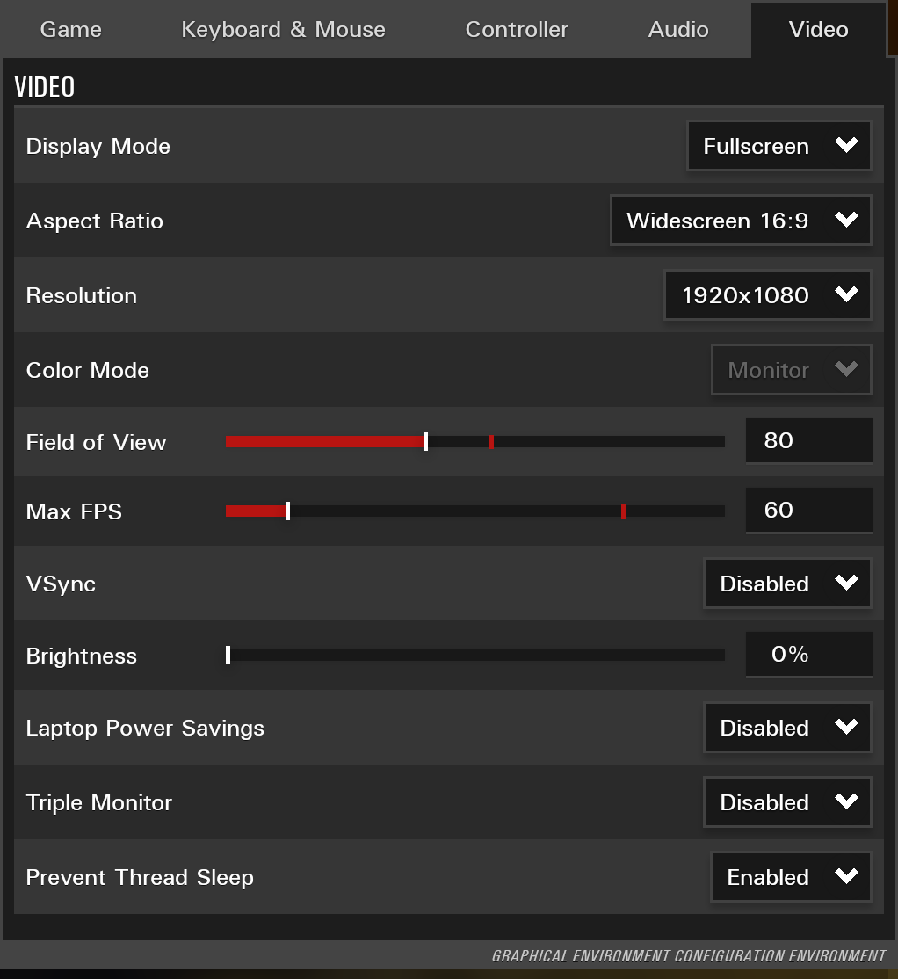Toggle the Prevent Thread Sleep setting

coord(790,877)
